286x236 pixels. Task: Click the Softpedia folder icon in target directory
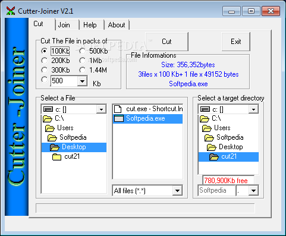pos(209,138)
